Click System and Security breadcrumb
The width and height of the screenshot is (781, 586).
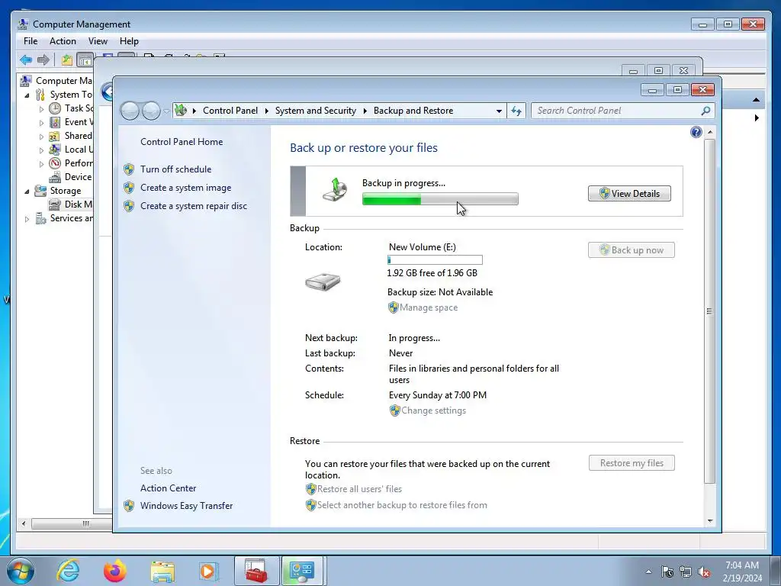pos(316,111)
